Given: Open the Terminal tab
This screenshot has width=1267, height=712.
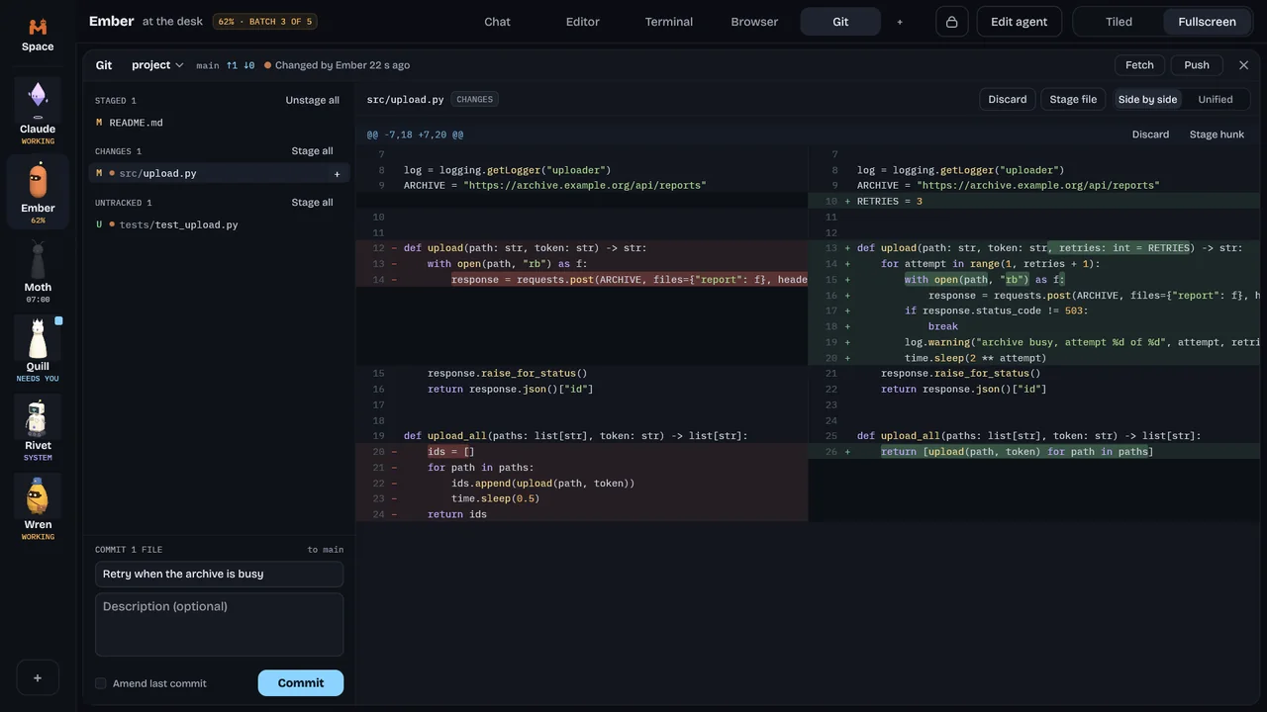Looking at the screenshot, I should (669, 22).
